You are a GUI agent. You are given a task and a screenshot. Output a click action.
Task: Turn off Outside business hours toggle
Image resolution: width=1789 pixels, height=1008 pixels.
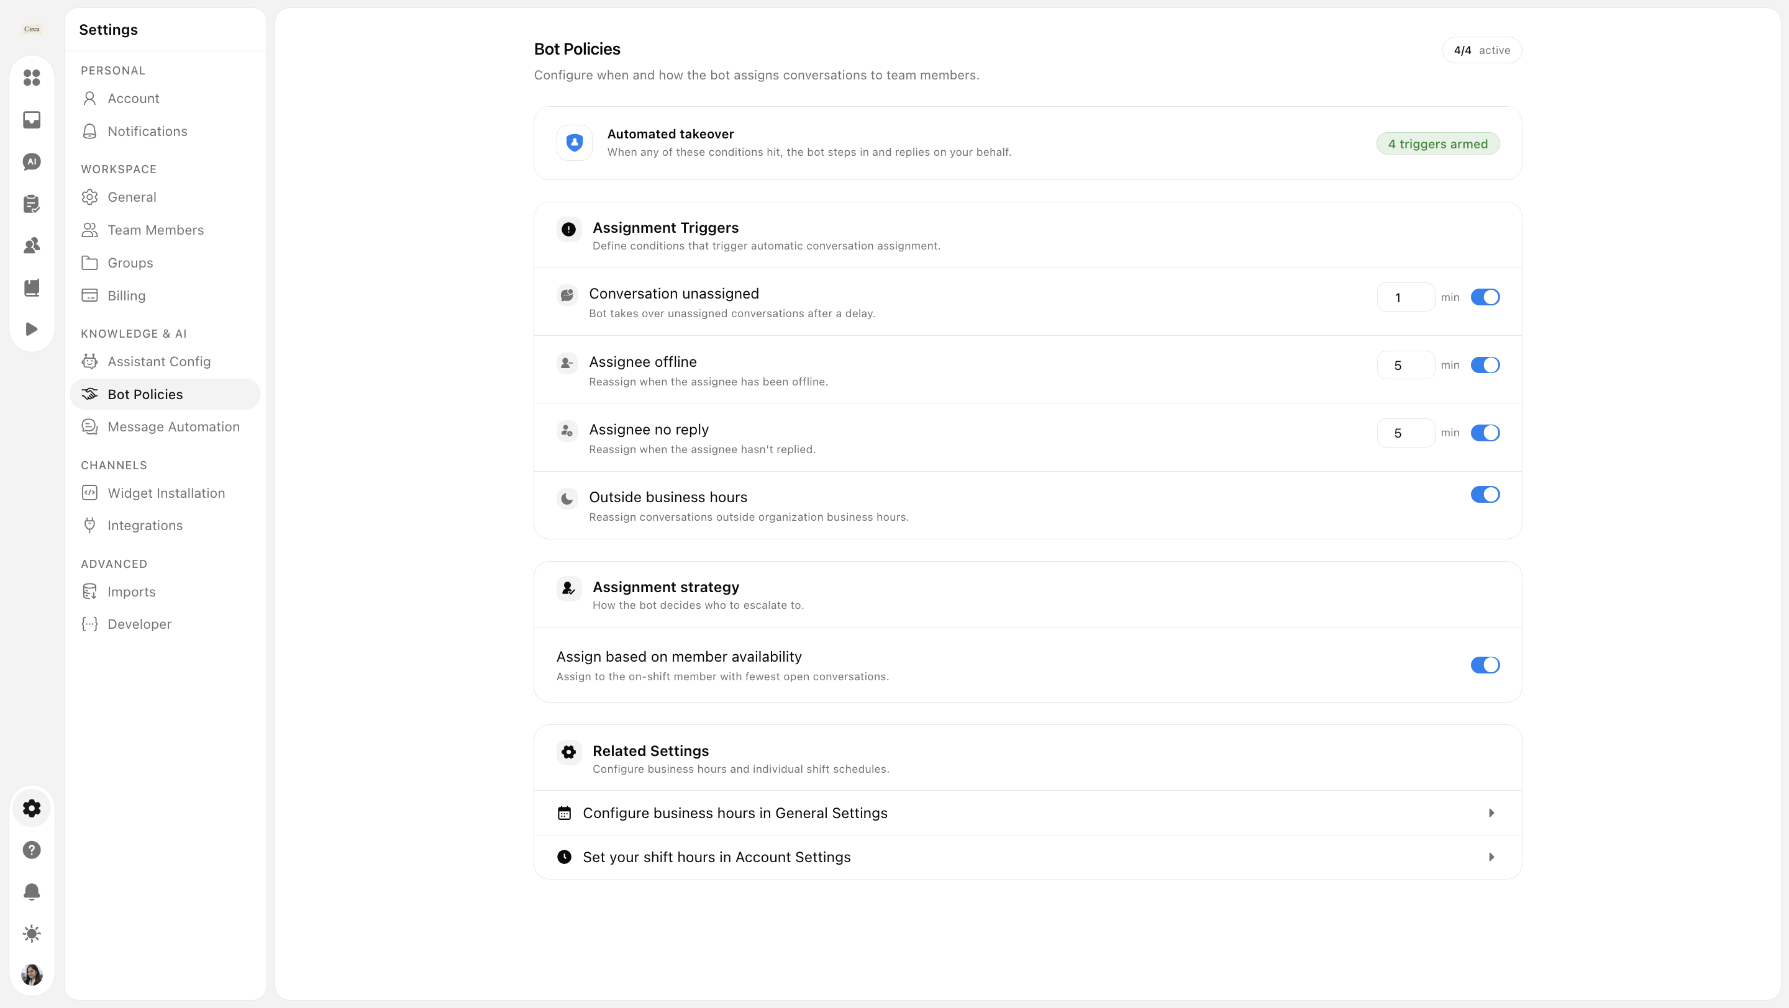1485,495
